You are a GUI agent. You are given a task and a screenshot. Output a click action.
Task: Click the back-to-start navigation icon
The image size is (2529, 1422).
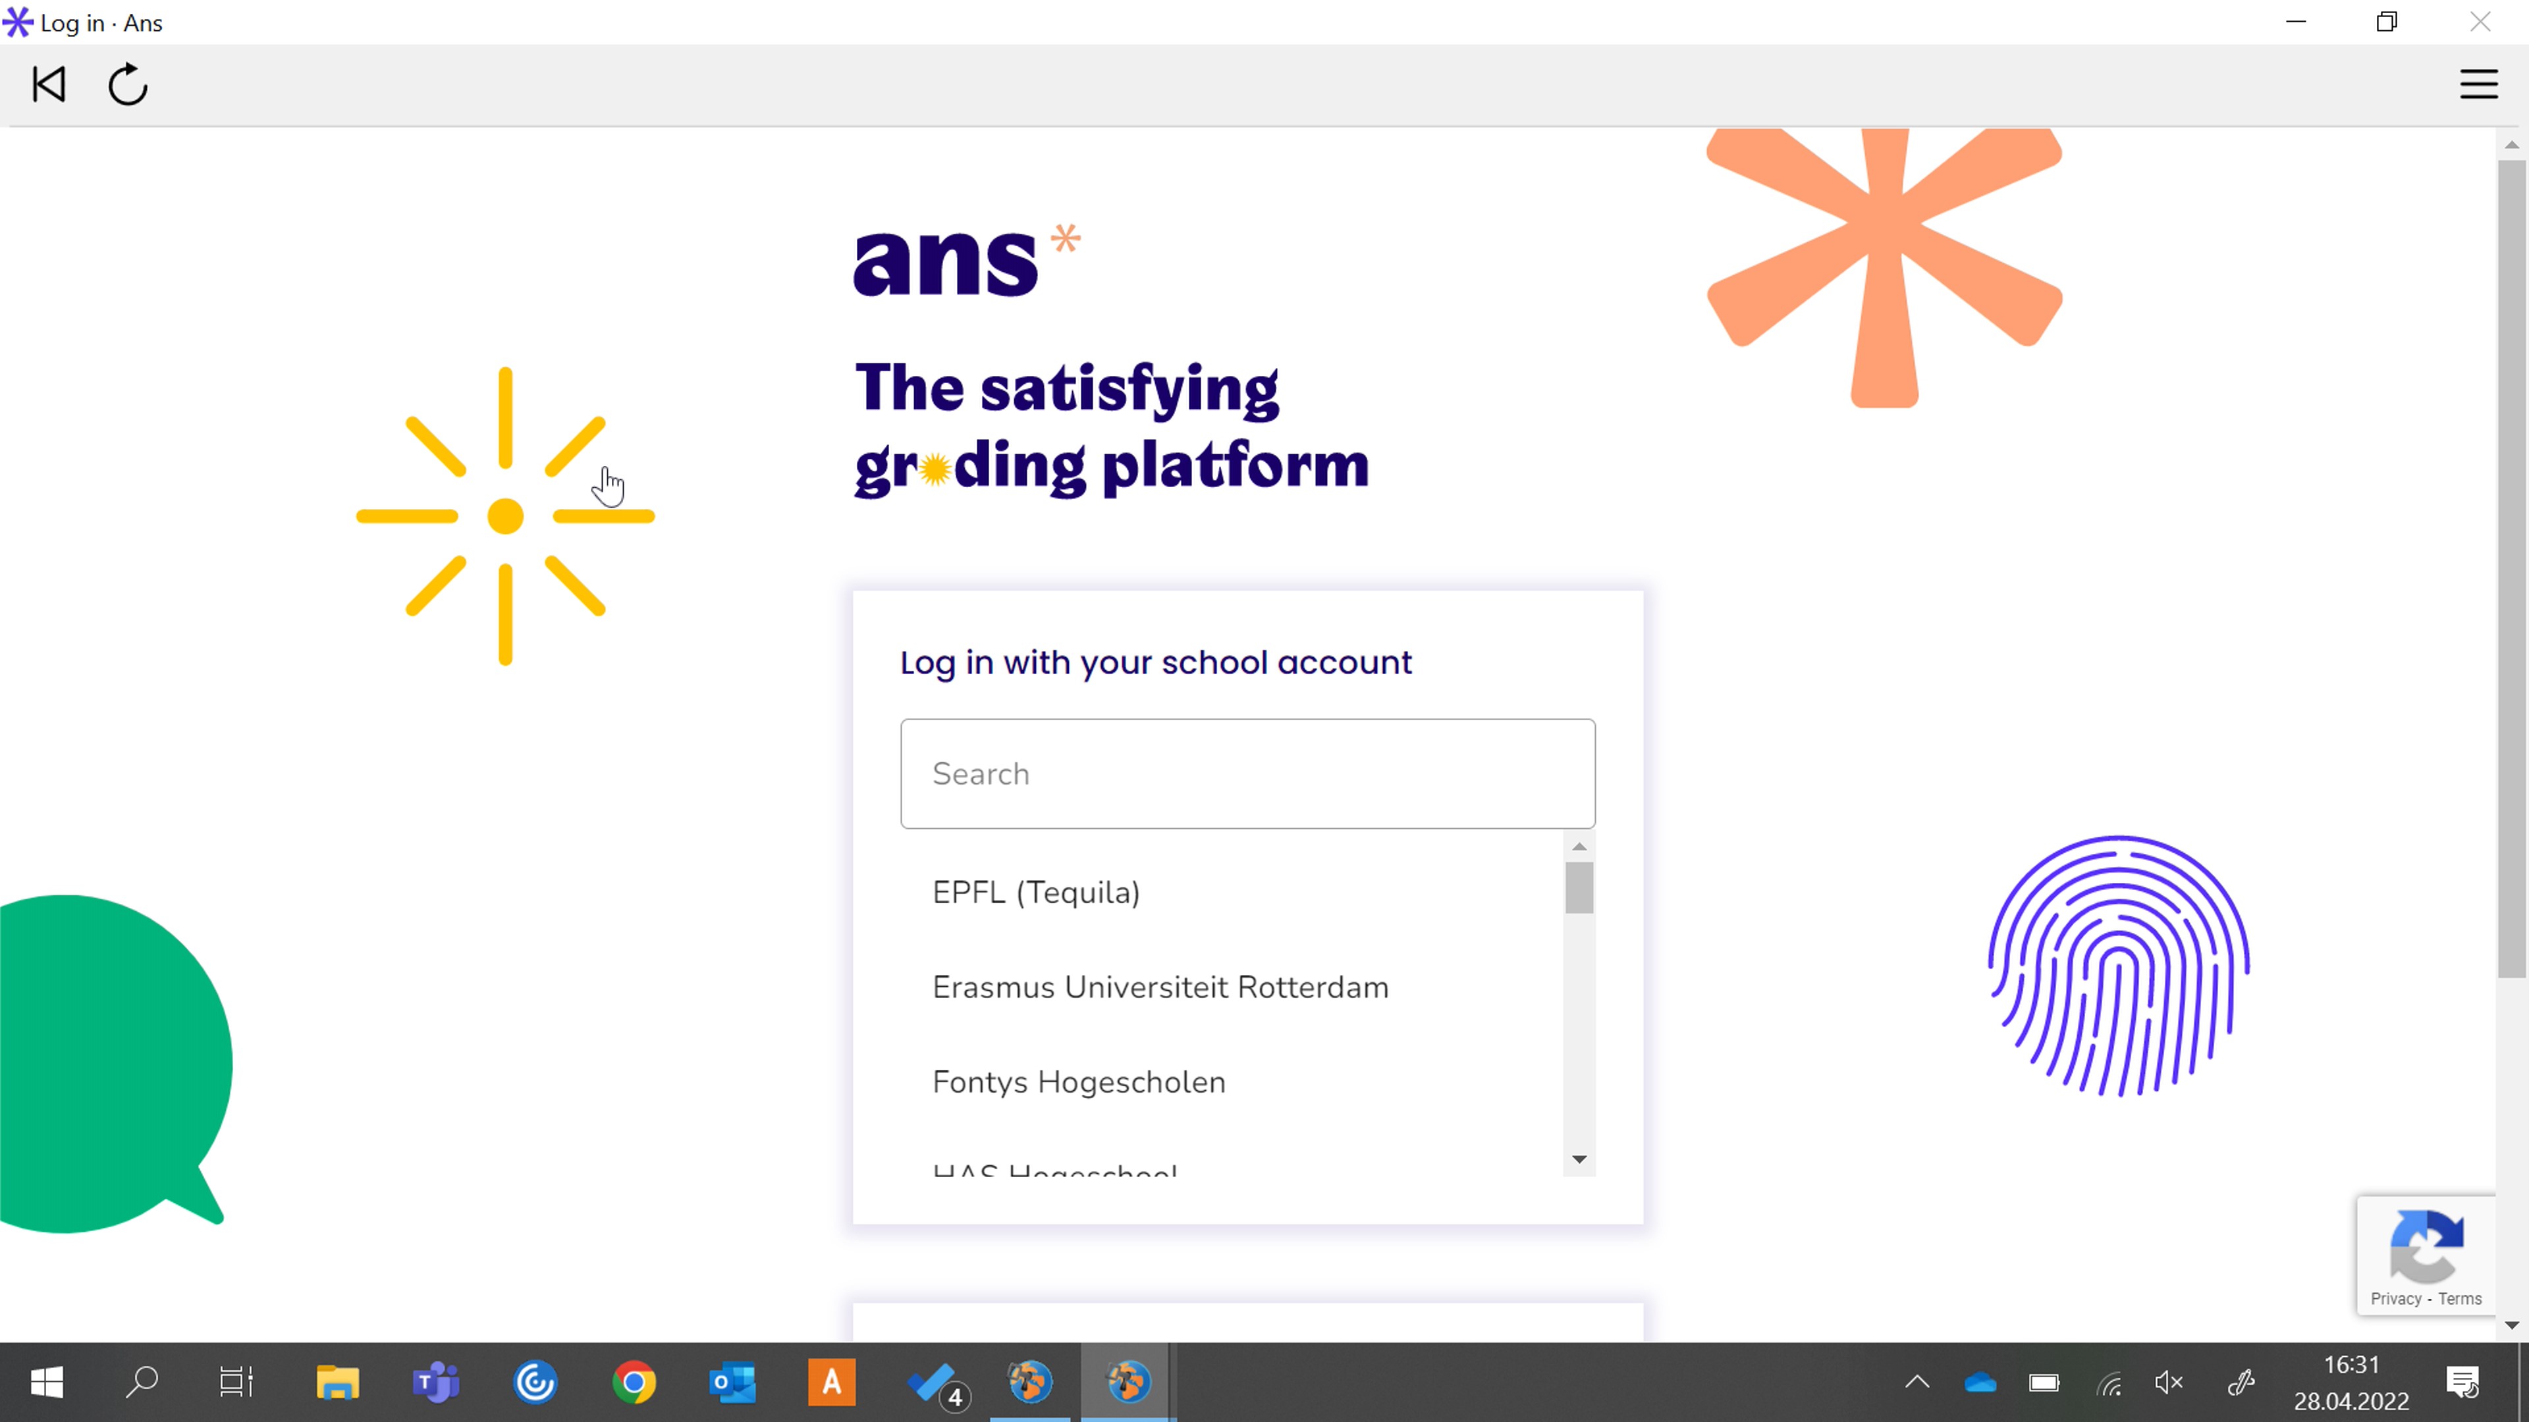tap(48, 84)
